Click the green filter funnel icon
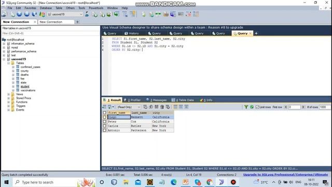 pyautogui.click(x=246, y=107)
